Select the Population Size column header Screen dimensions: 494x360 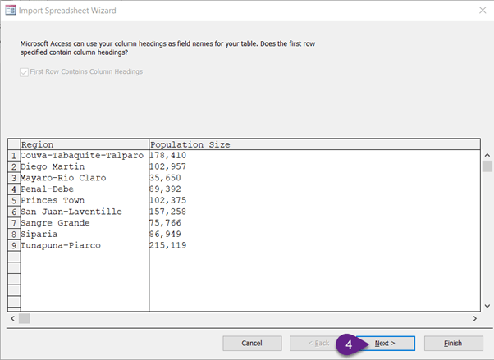point(312,144)
